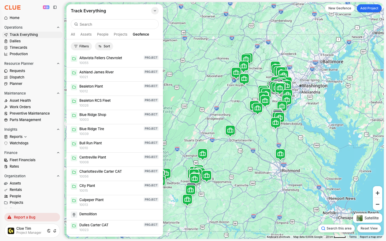386x241 pixels.
Task: Switch to the People tab
Action: [x=103, y=34]
